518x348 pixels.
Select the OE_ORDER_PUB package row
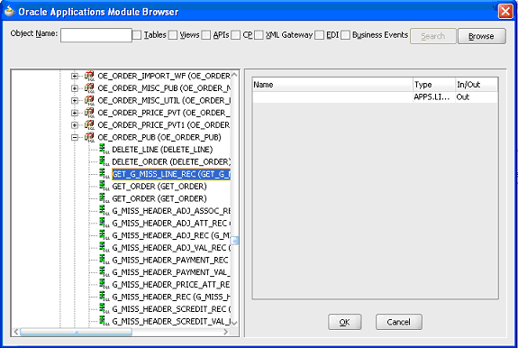pyautogui.click(x=159, y=137)
